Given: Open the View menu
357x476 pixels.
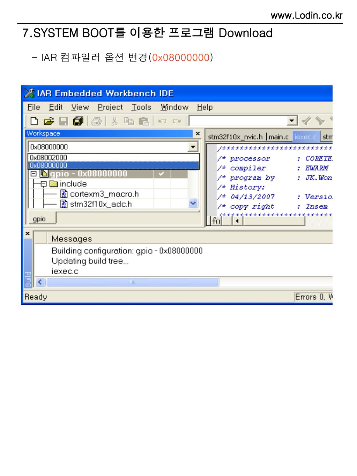Looking at the screenshot, I should coord(80,107).
